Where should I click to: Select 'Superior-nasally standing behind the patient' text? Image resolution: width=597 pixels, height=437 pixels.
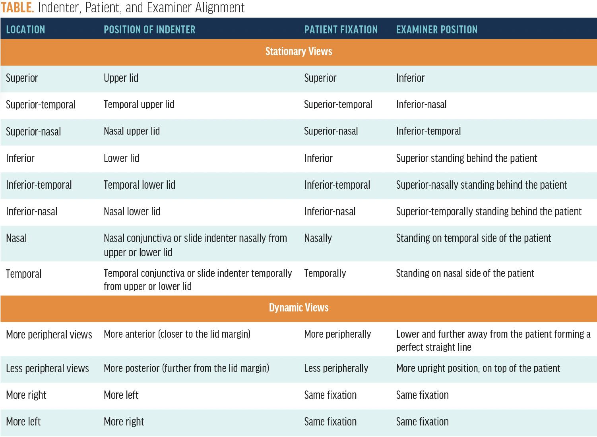(481, 185)
